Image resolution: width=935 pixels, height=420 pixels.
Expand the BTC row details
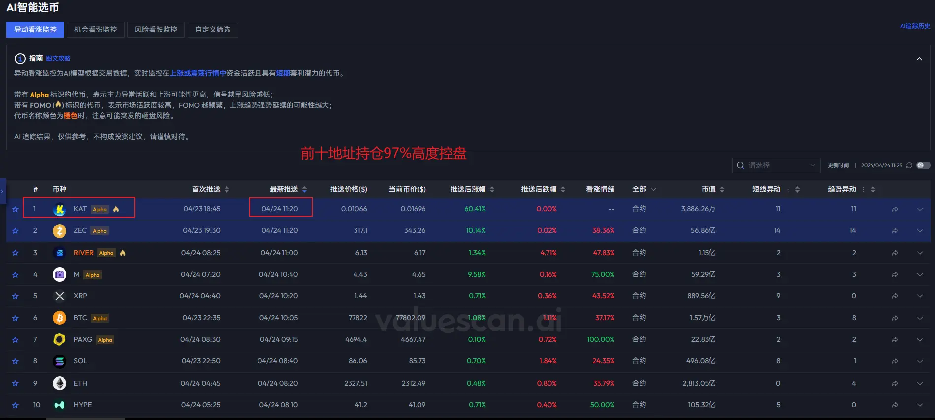(920, 318)
